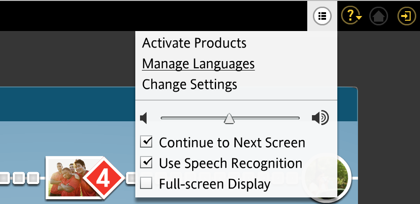This screenshot has width=420, height=204.
Task: Click the yellow question mark help icon
Action: (x=349, y=16)
